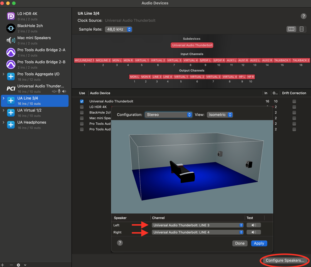Click the Done button
The width and height of the screenshot is (311, 267).
240,243
